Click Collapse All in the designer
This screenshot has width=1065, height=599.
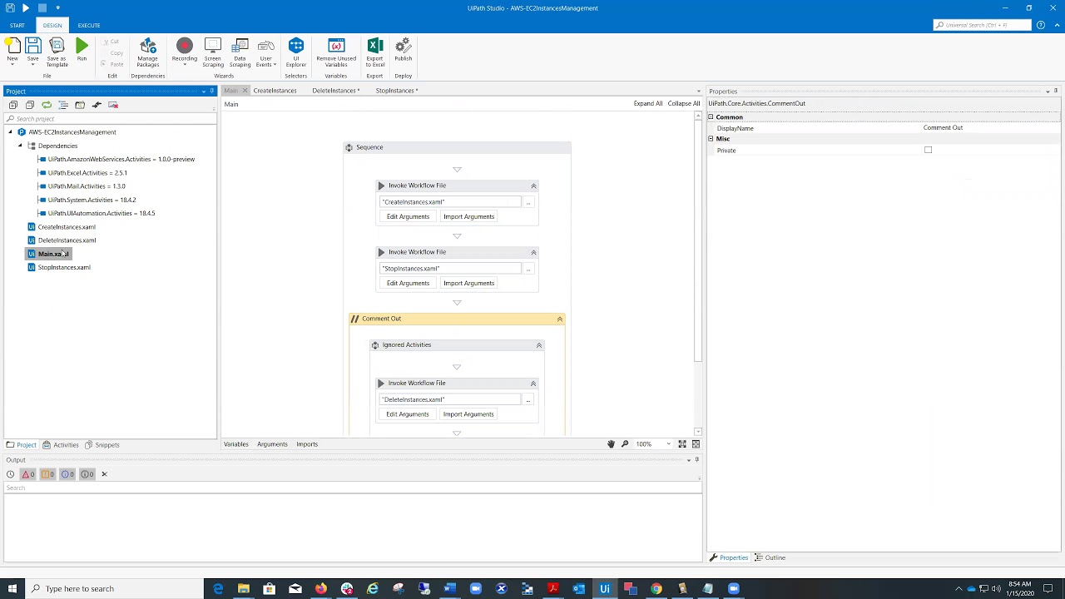[x=684, y=104]
